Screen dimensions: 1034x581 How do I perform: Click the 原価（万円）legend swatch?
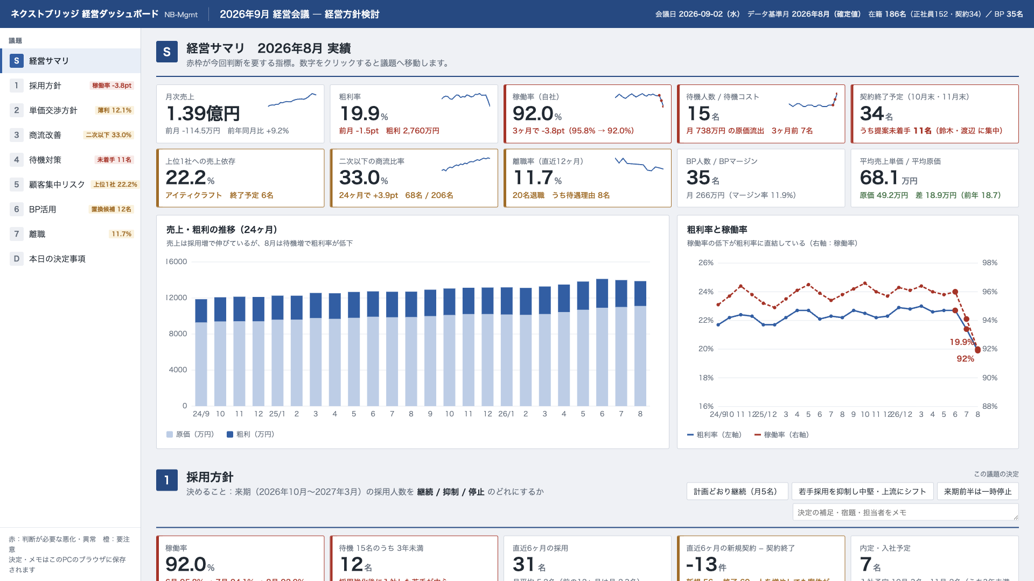(170, 435)
